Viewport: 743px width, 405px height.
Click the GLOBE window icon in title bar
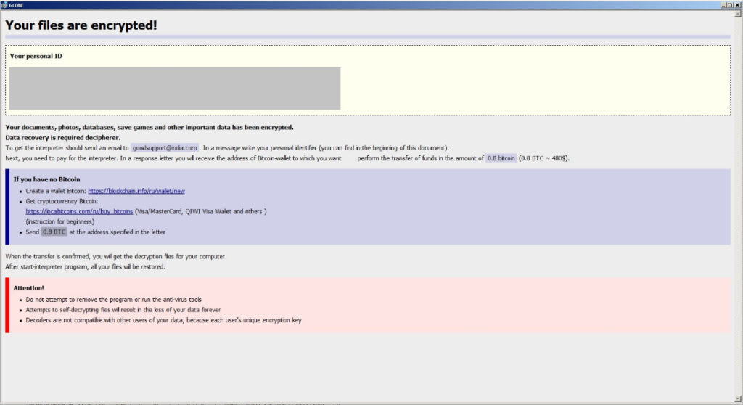(x=4, y=4)
